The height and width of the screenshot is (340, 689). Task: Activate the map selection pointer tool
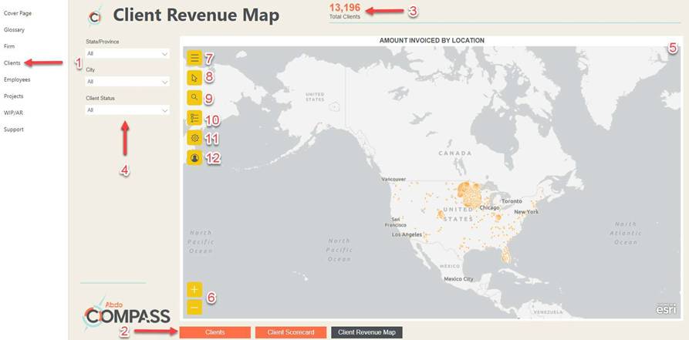tap(194, 78)
